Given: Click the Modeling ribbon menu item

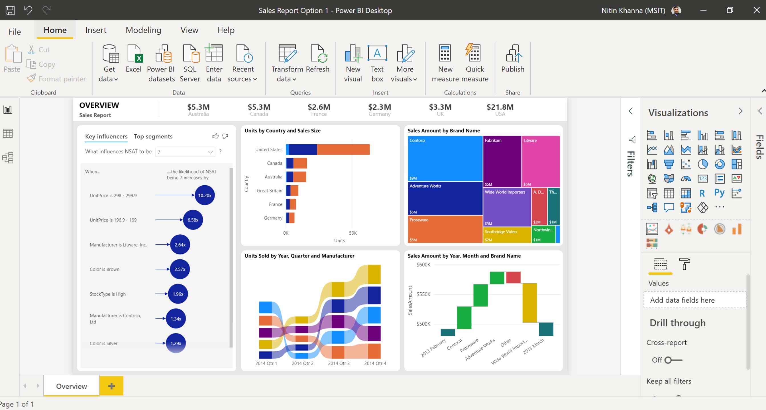Looking at the screenshot, I should click(143, 30).
